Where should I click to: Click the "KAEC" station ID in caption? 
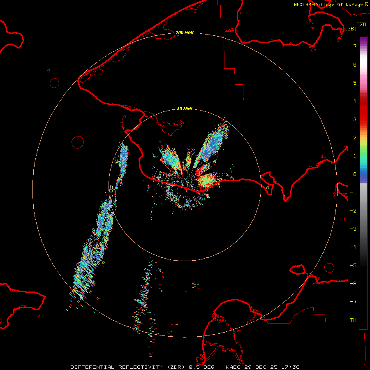pos(233,367)
